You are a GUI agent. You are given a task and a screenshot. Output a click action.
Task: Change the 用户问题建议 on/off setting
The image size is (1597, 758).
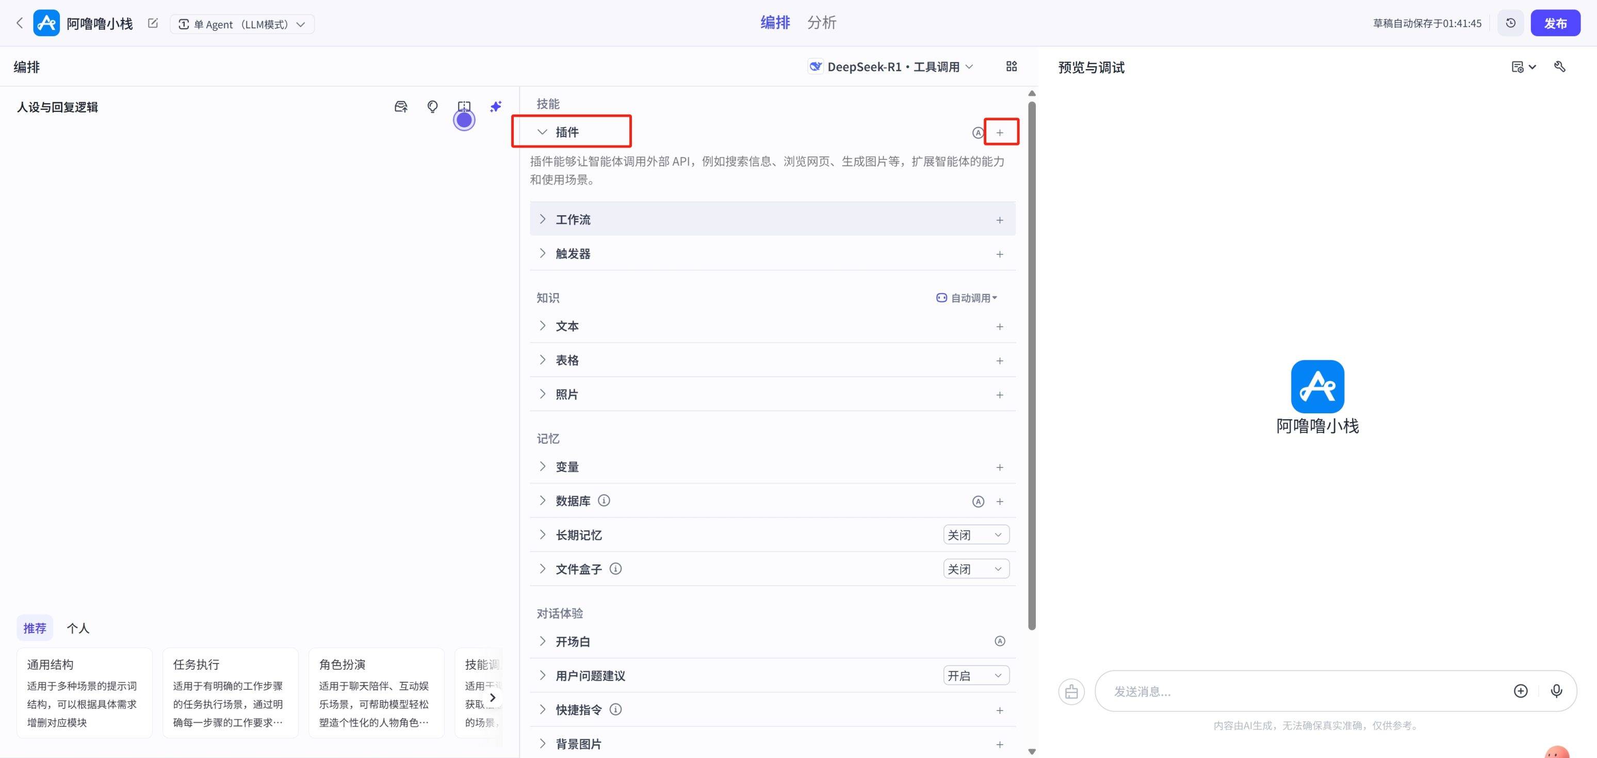point(976,675)
